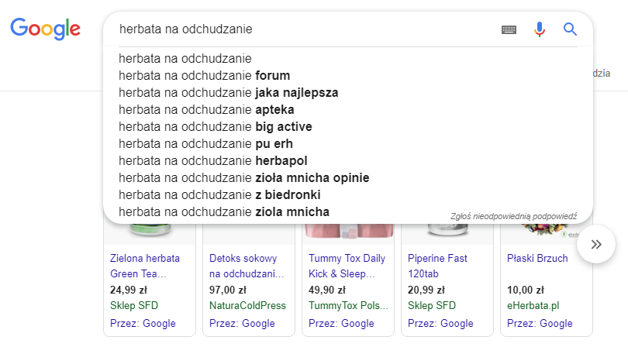This screenshot has height=347, width=628.
Task: Choose the "pu erh" suggestion
Action: (205, 144)
